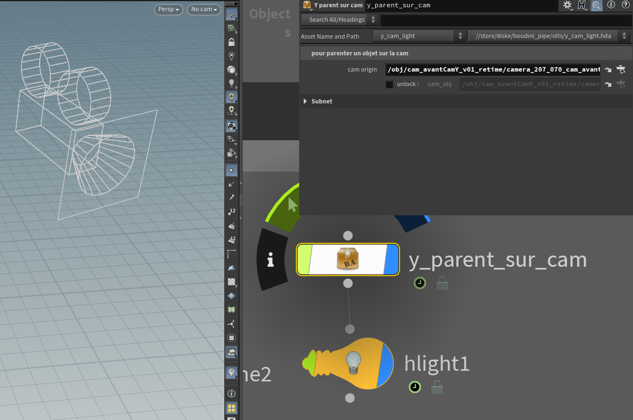Toggle the display primitive normals icon
This screenshot has height=420, width=633.
click(x=232, y=226)
